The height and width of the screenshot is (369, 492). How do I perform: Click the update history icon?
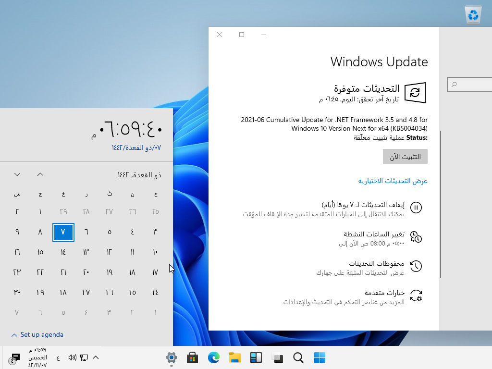pyautogui.click(x=416, y=266)
